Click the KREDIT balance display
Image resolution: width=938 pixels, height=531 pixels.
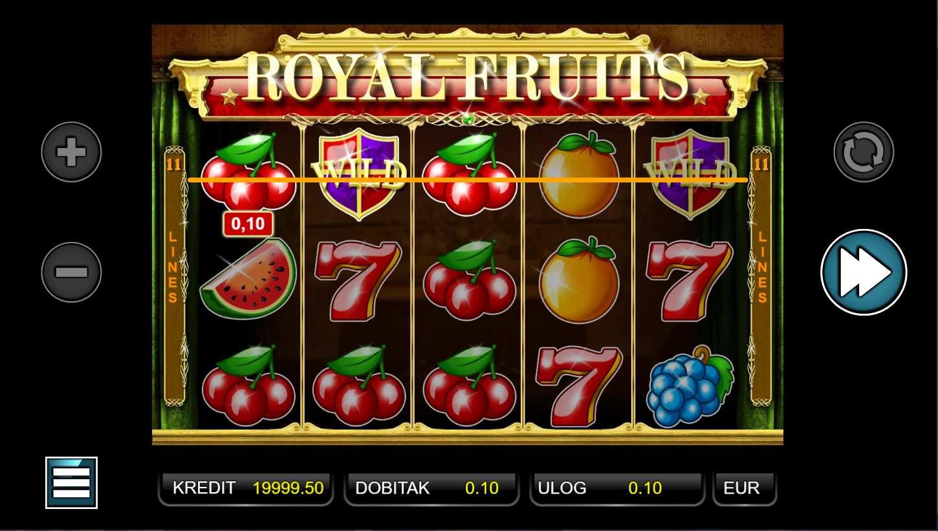246,488
